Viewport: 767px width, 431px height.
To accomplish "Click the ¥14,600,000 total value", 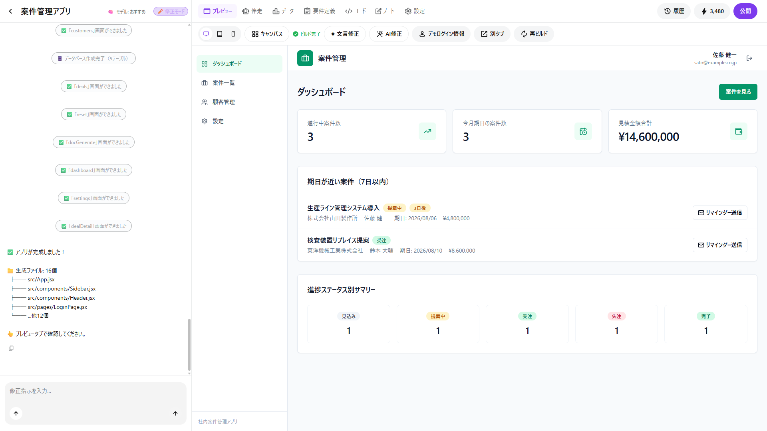I will 649,137.
